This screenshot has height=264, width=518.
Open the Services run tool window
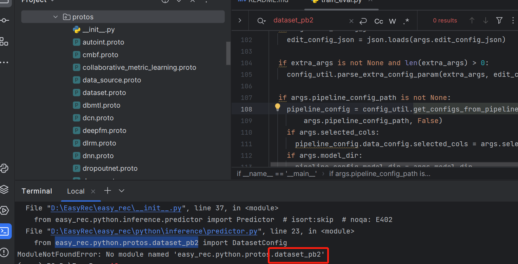4,210
